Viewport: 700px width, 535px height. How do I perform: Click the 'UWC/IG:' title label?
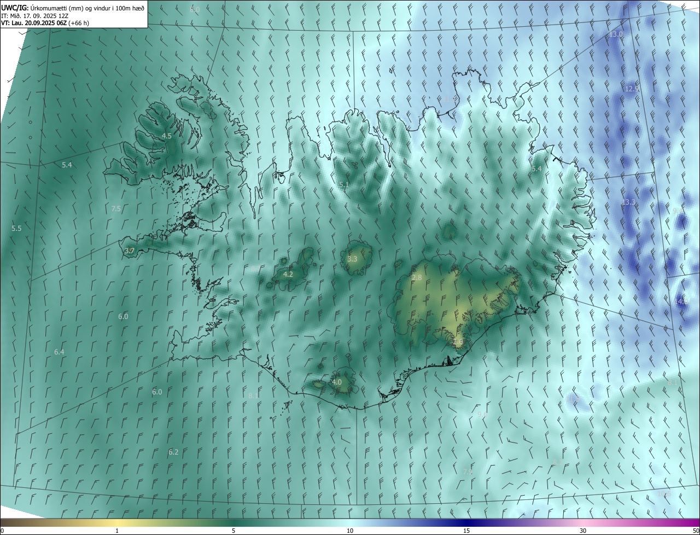(15, 7)
